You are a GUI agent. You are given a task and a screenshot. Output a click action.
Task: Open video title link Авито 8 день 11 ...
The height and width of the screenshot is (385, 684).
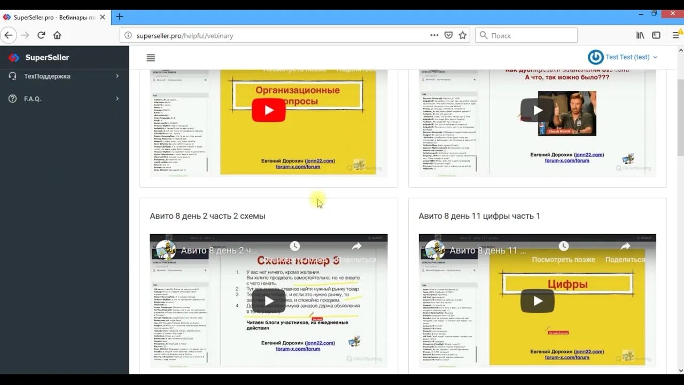(488, 250)
